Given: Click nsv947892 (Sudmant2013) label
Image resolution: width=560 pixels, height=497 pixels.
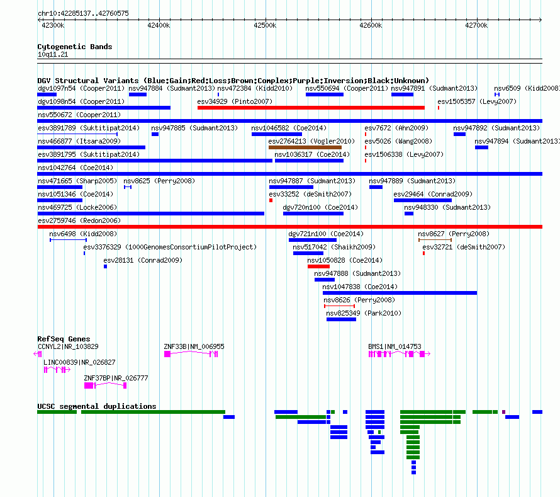Looking at the screenshot, I should click(496, 128).
